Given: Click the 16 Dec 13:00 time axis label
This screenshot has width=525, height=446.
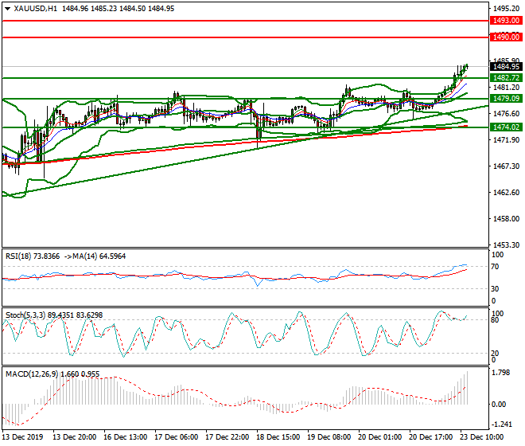Looking at the screenshot, I should [125, 437].
